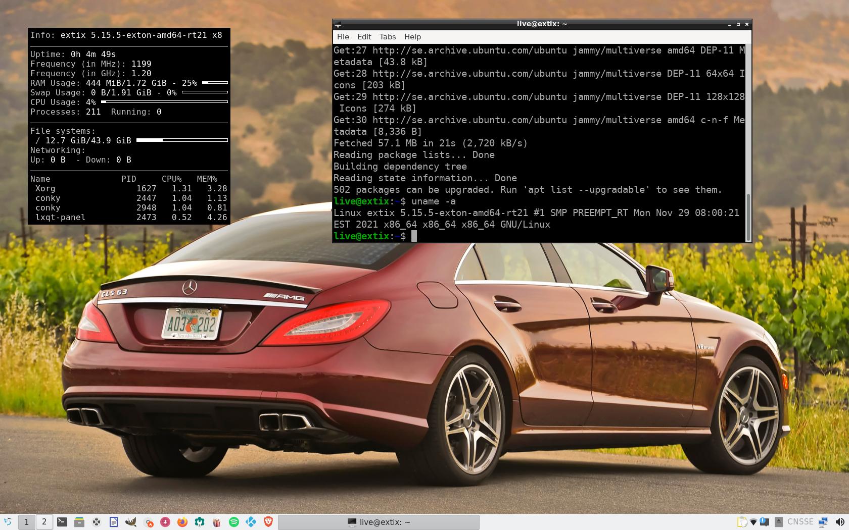The image size is (849, 530).
Task: Maximize the live@extix terminal window
Action: (x=738, y=24)
